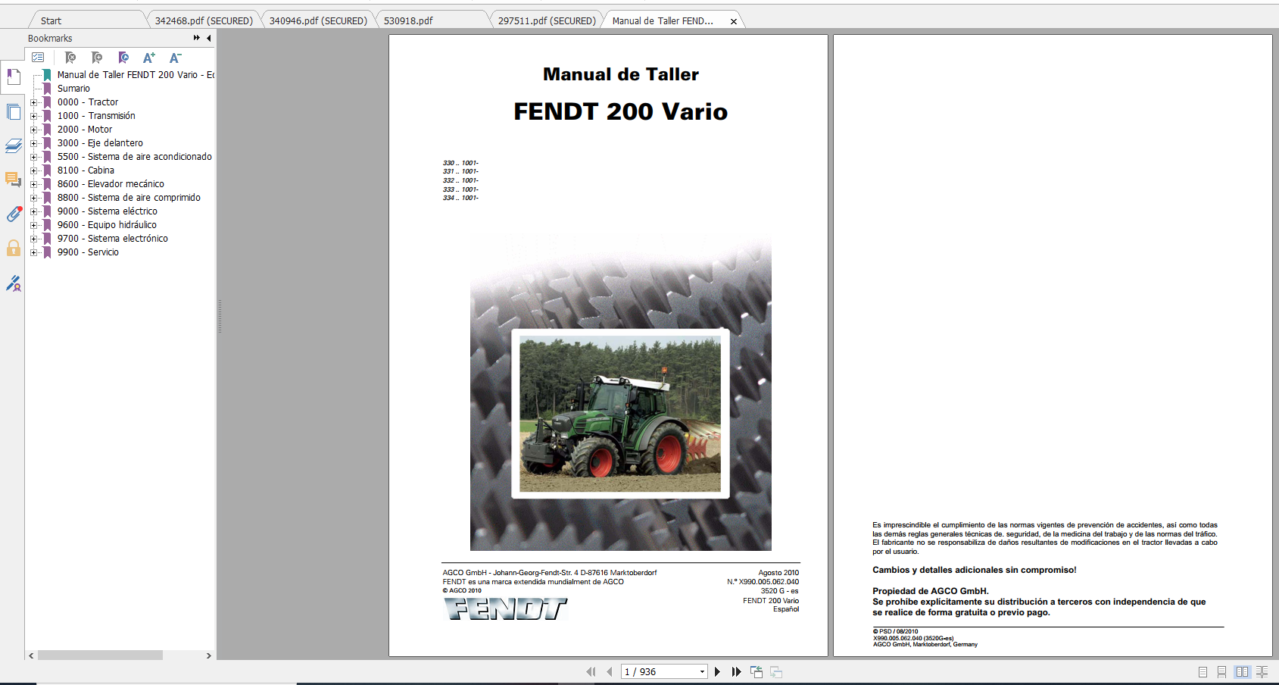Expand the 2000 - Motor bookmark

(x=33, y=130)
